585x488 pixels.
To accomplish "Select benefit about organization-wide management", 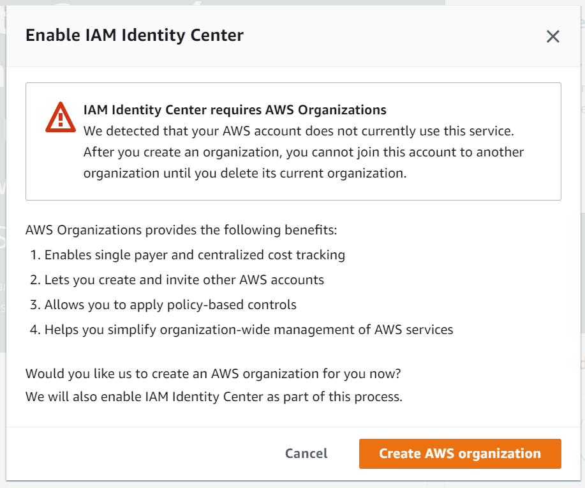I will [249, 330].
